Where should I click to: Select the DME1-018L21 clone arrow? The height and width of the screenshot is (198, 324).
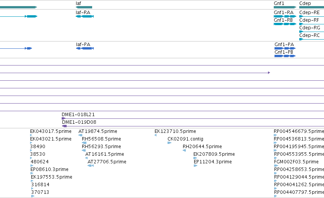click(64, 119)
